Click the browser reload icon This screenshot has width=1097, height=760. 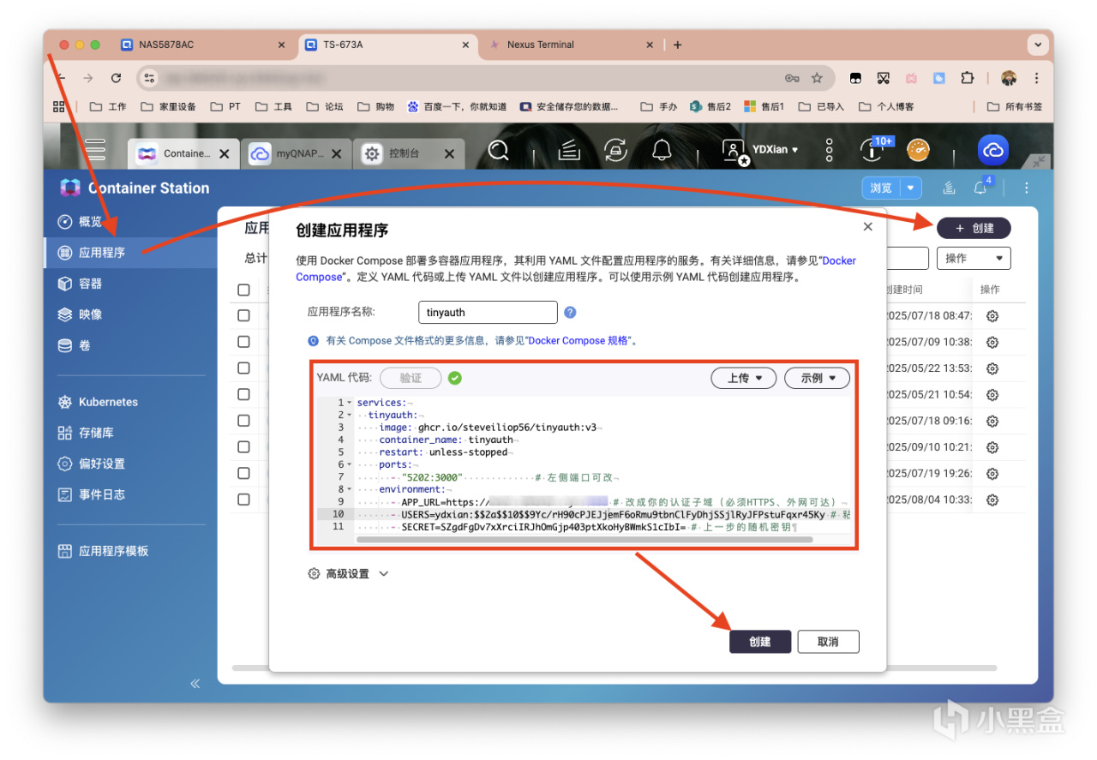coord(116,78)
